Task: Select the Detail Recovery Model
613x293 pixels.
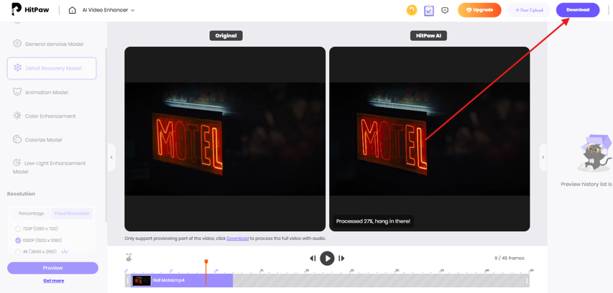Action: point(52,68)
